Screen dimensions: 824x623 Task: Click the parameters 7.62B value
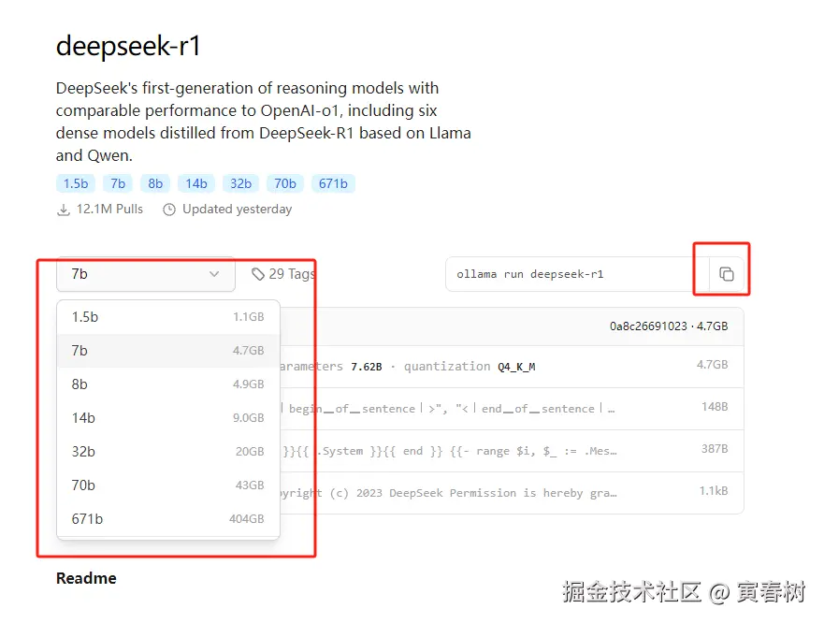click(x=367, y=367)
